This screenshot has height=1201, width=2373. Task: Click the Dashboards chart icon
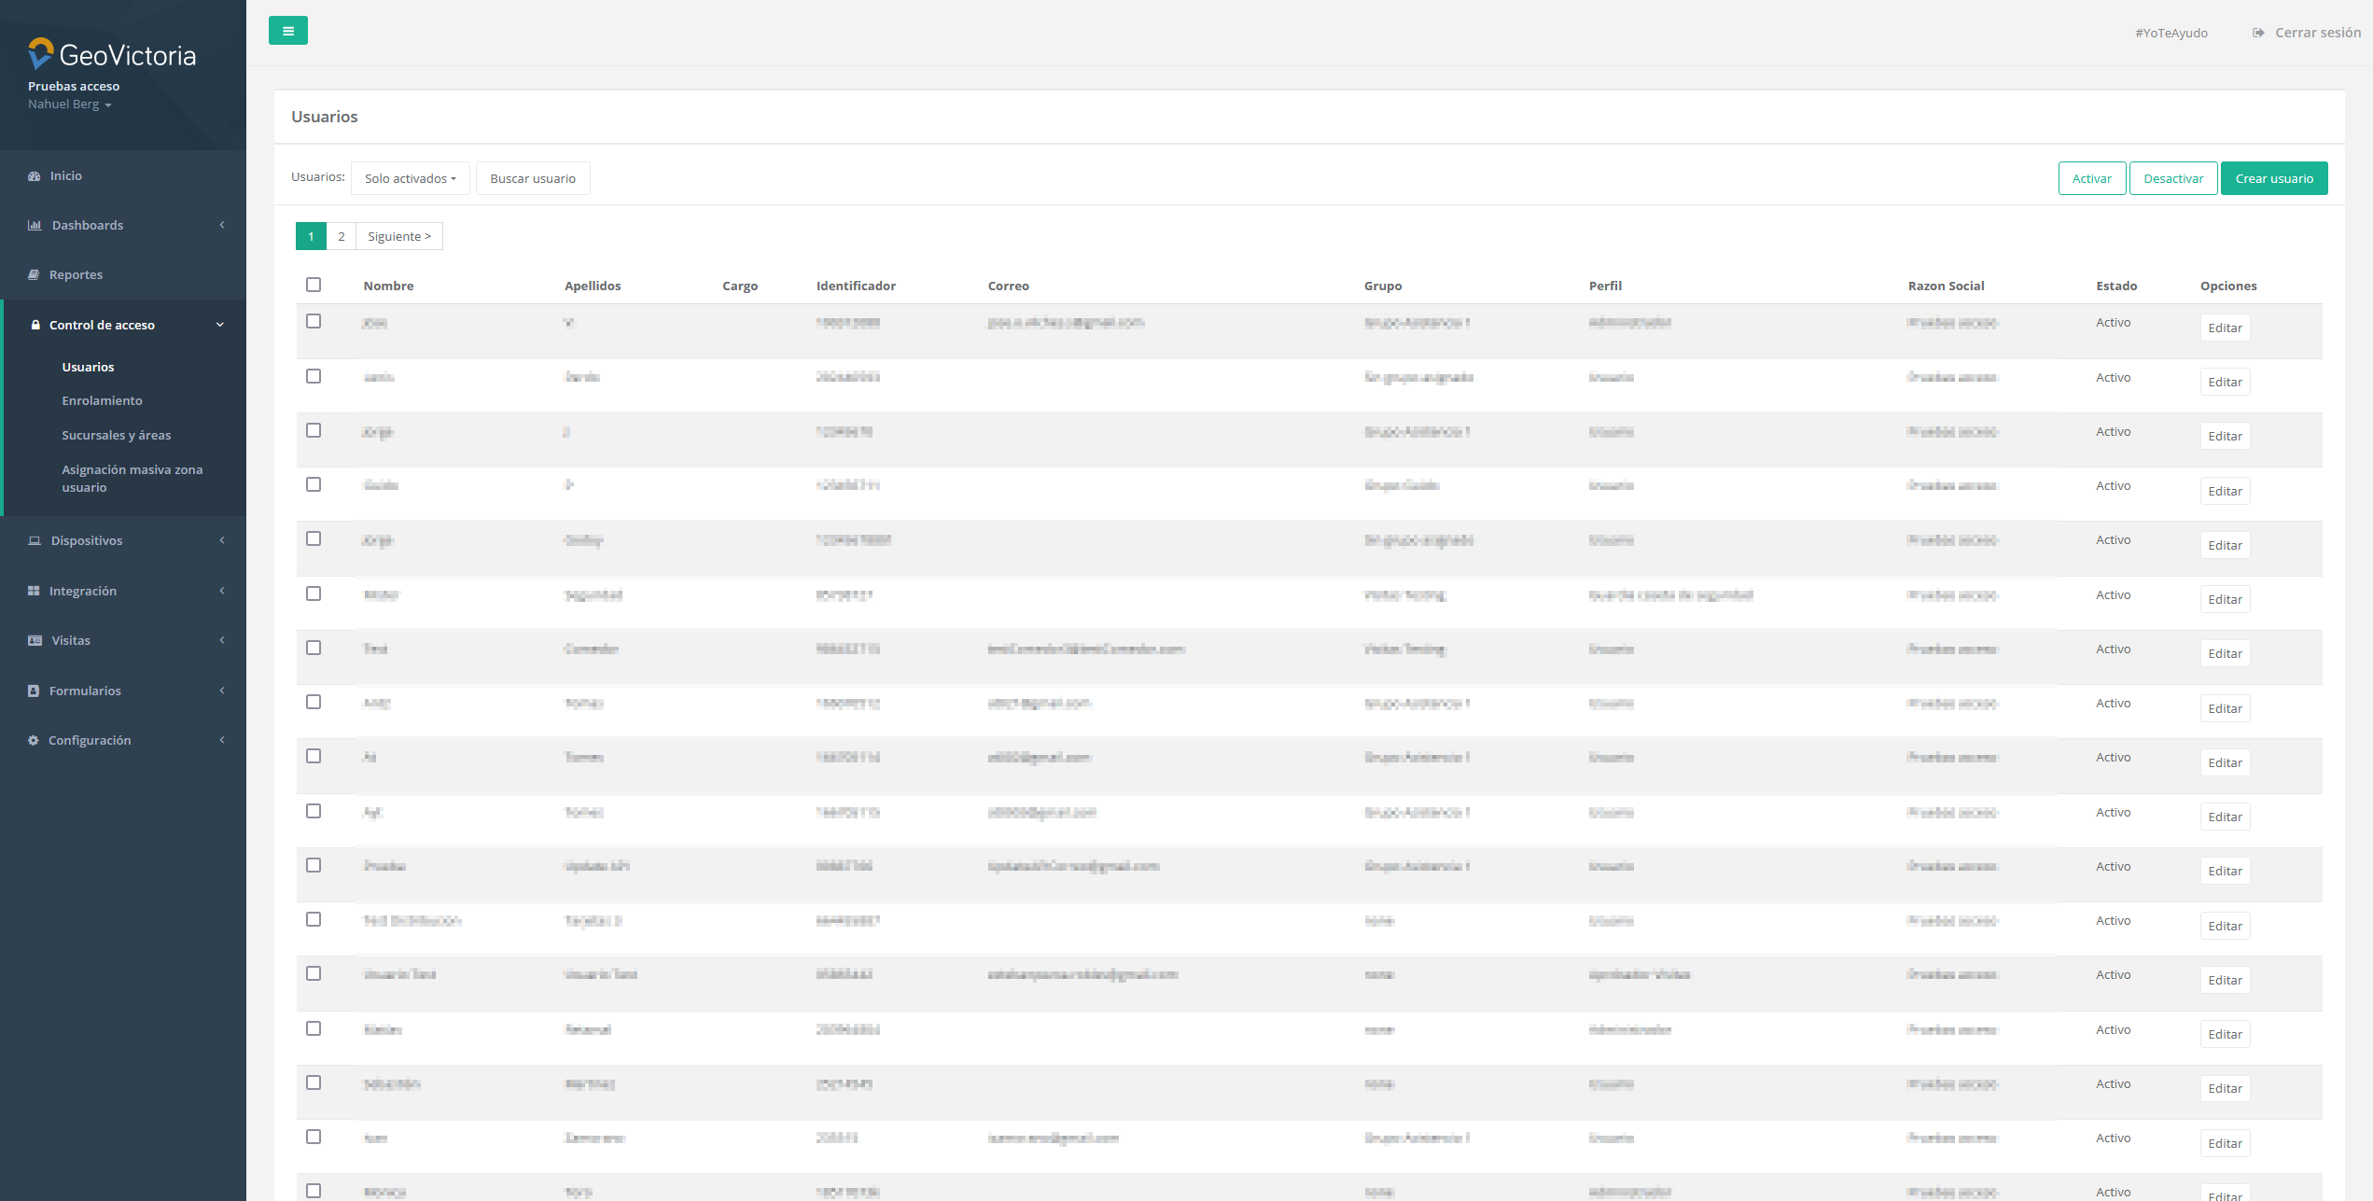point(35,226)
